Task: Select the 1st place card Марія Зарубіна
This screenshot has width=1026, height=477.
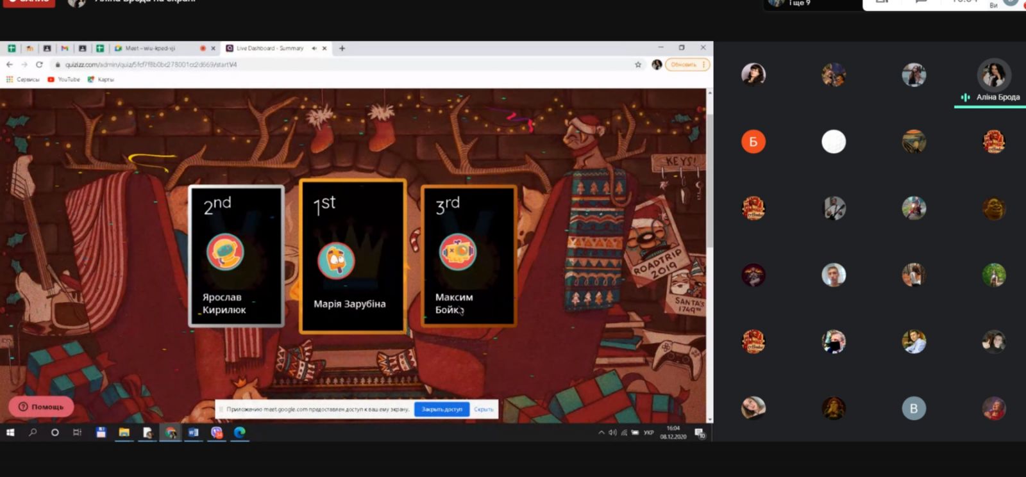Action: (x=353, y=257)
